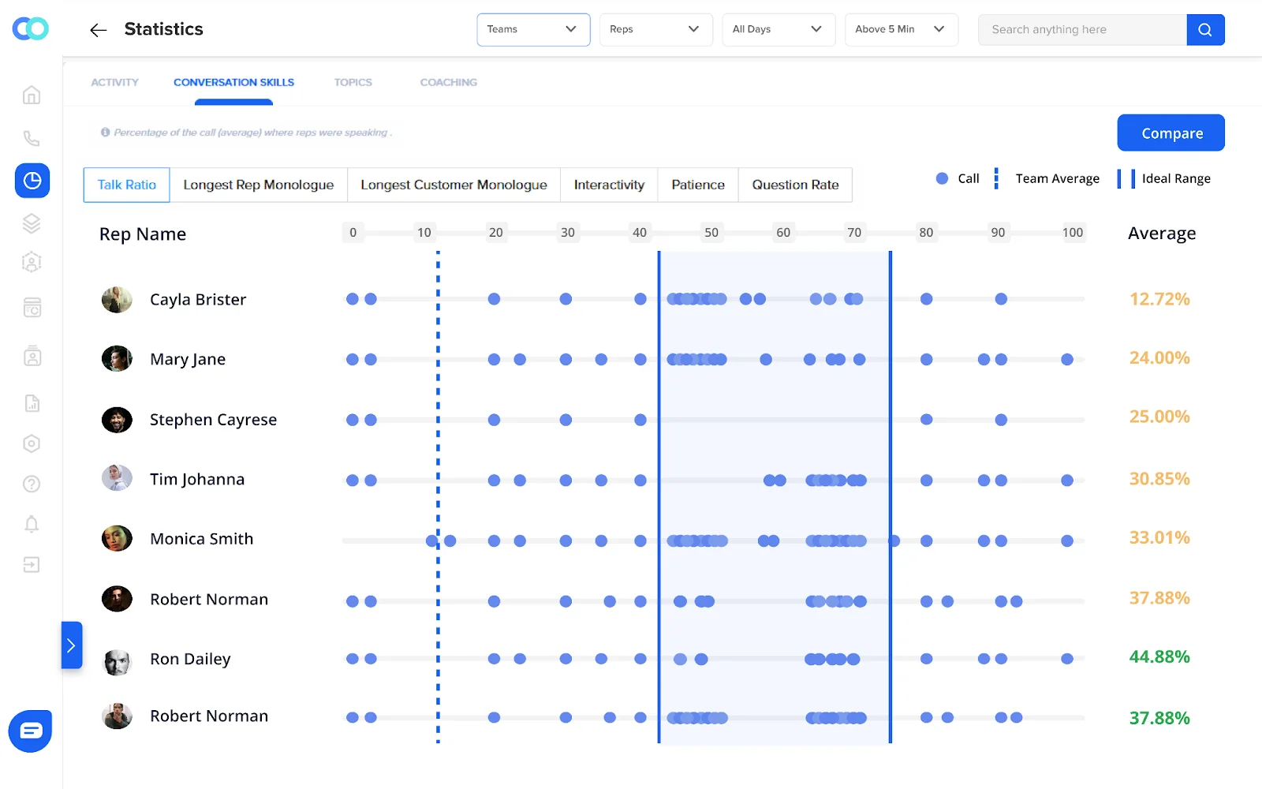
Task: Open the Home icon in sidebar
Action: coord(32,95)
